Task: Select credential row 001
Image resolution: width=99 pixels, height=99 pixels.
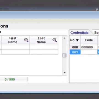Action: [75, 52]
